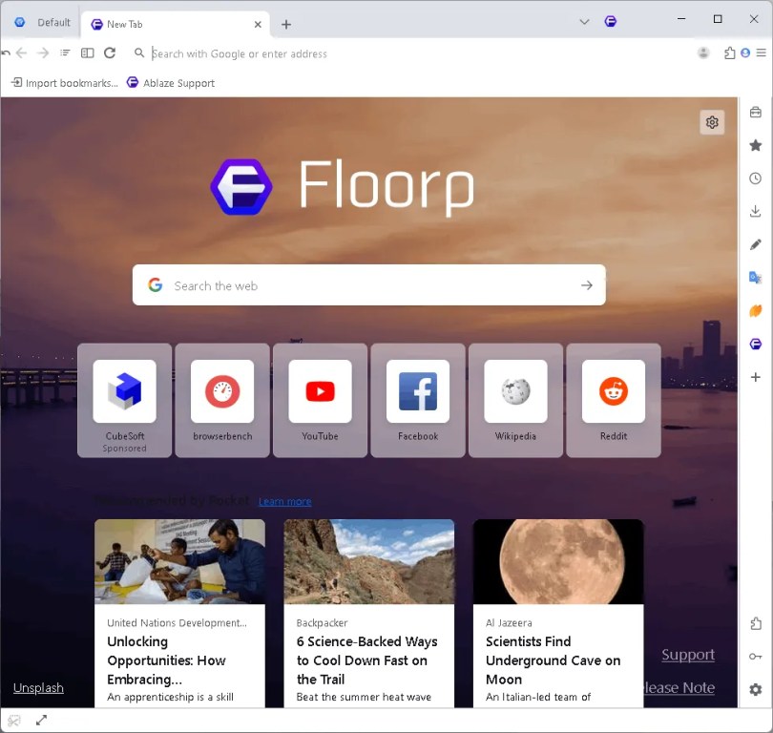Open bookmarks star sidebar panel
The width and height of the screenshot is (773, 733).
[x=755, y=145]
